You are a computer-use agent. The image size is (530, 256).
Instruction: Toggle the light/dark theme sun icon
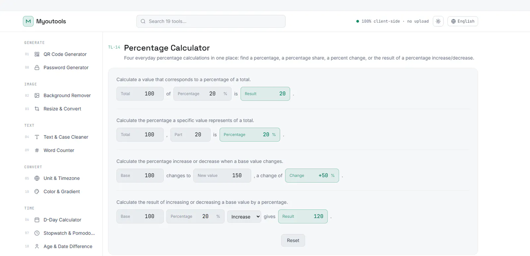438,21
